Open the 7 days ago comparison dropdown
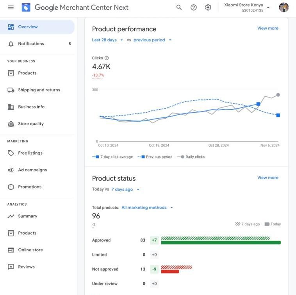Viewport: 296px width, 295px height. coord(125,189)
